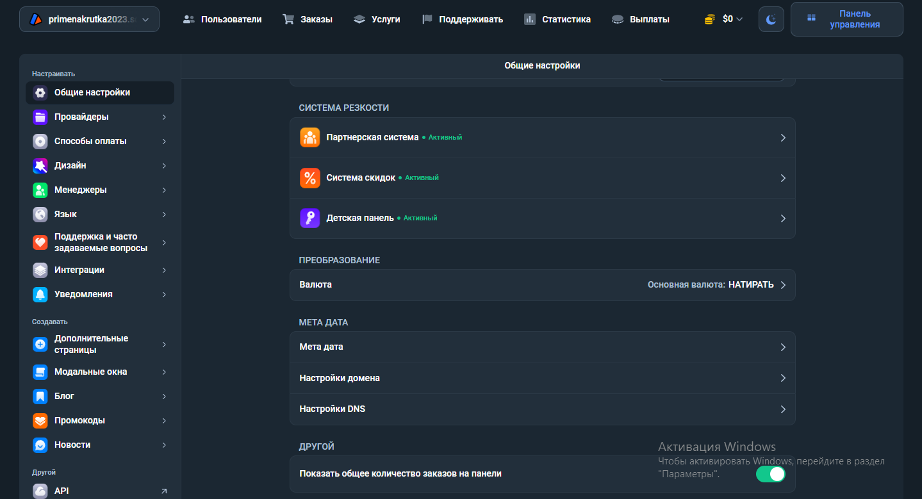Open the primenakrutka2023 panel selector dropdown

coord(89,19)
